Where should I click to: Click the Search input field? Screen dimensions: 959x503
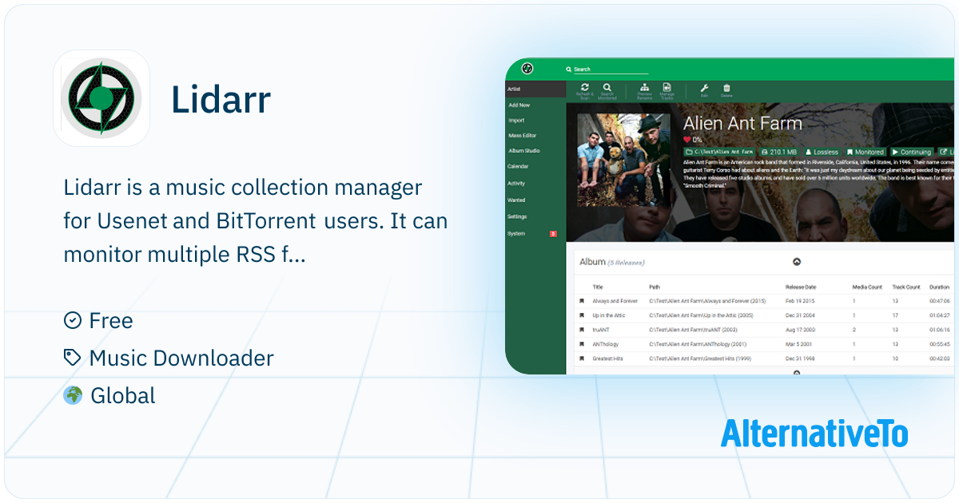[611, 69]
